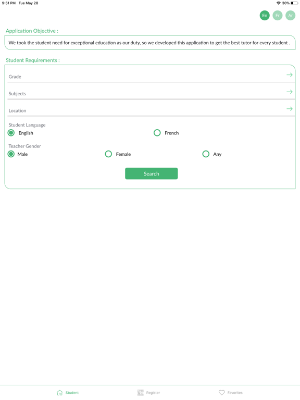Viewport: 300px width, 400px height.
Task: Tap the green Search button
Action: click(151, 173)
